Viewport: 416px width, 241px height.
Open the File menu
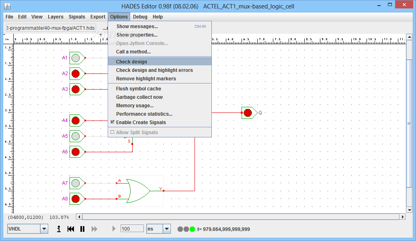point(9,17)
